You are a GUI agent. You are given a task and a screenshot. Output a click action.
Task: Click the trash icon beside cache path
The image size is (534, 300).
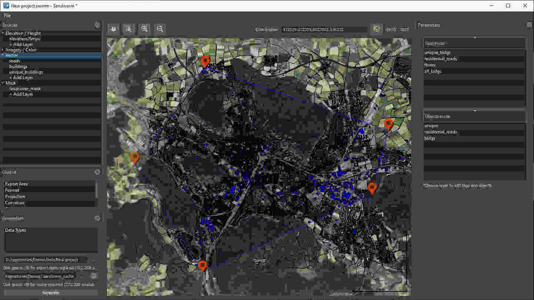(x=94, y=276)
